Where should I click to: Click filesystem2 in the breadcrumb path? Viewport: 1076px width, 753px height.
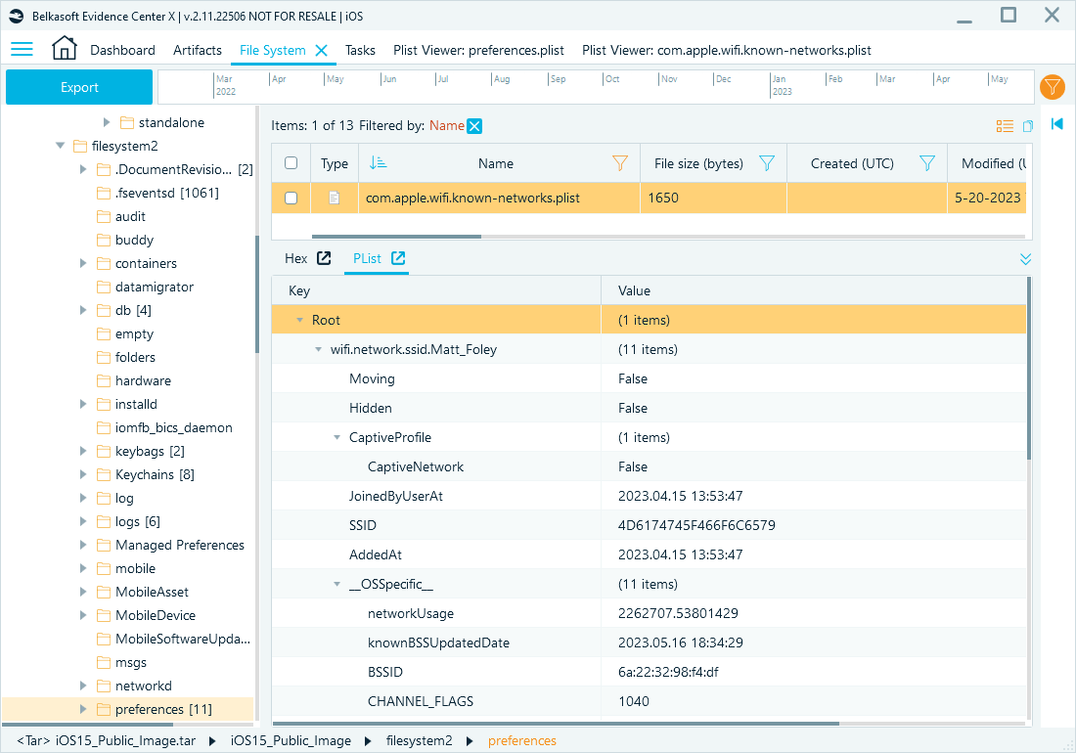click(420, 740)
